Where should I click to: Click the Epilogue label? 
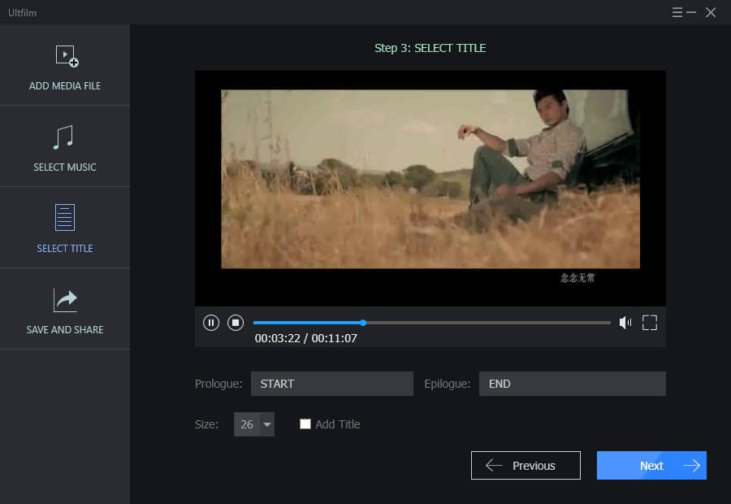coord(447,384)
